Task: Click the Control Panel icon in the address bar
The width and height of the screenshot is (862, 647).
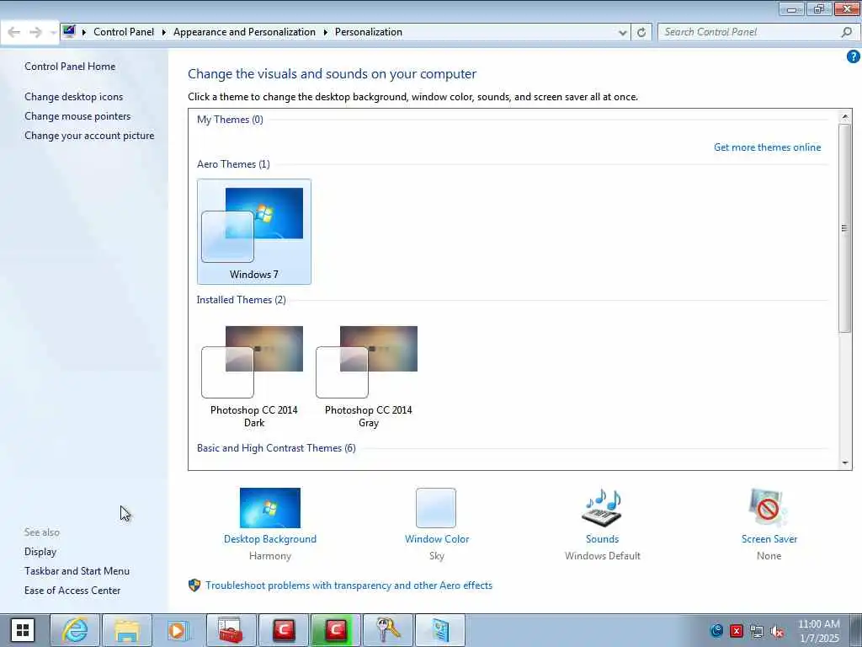Action: pyautogui.click(x=69, y=31)
